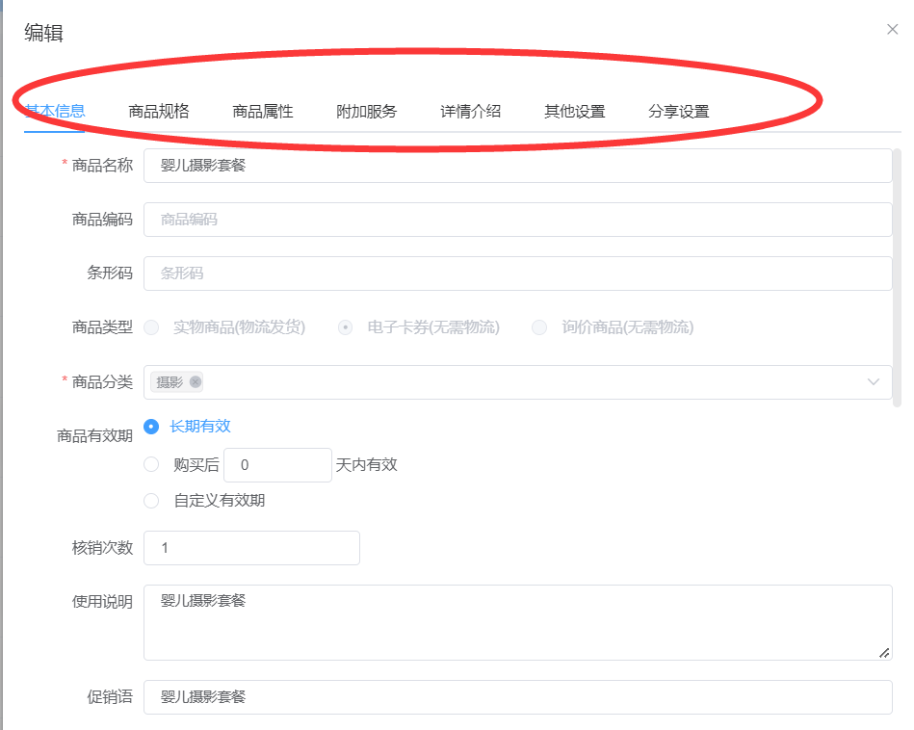Open the 商品规格 tab

[x=159, y=111]
